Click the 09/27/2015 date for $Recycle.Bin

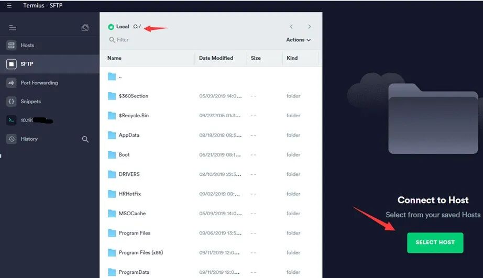click(x=220, y=116)
